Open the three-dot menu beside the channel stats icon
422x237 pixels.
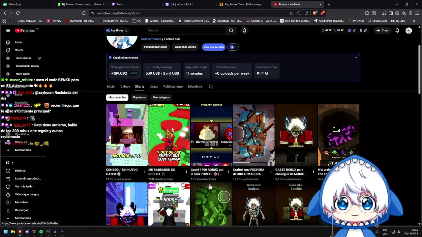[235, 47]
